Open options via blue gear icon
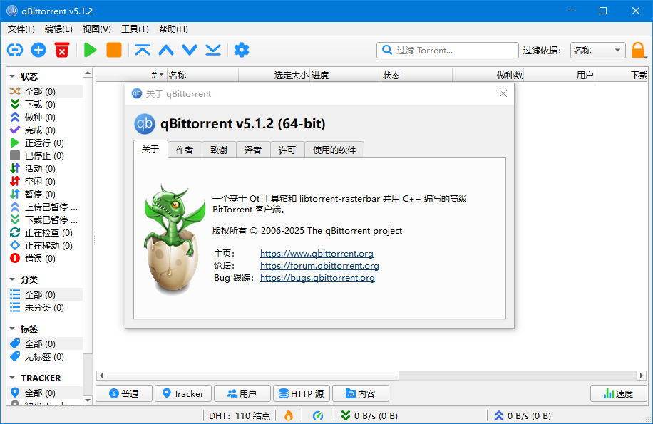Screen dimensions: 653x424 point(242,51)
